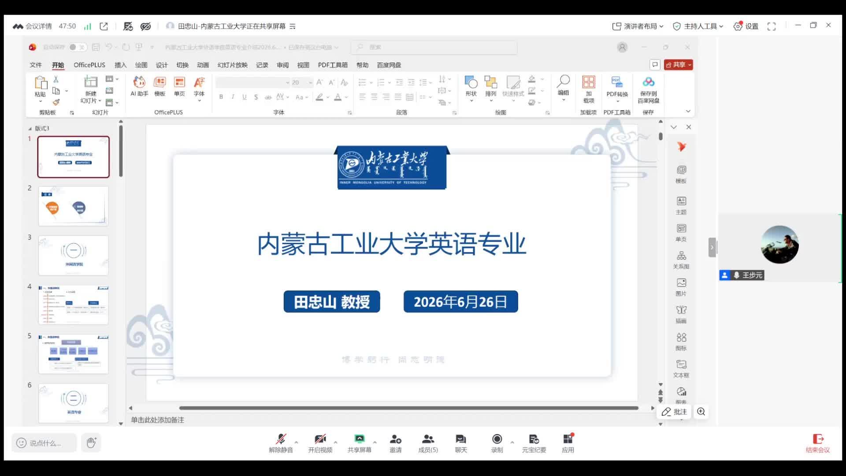Viewport: 846px width, 476px height.
Task: Toggle underline formatting
Action: pos(245,97)
